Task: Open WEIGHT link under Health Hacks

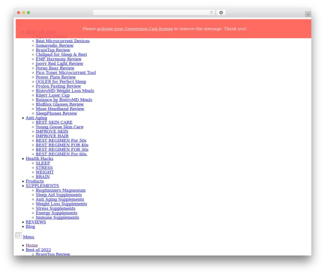Action: [45, 172]
